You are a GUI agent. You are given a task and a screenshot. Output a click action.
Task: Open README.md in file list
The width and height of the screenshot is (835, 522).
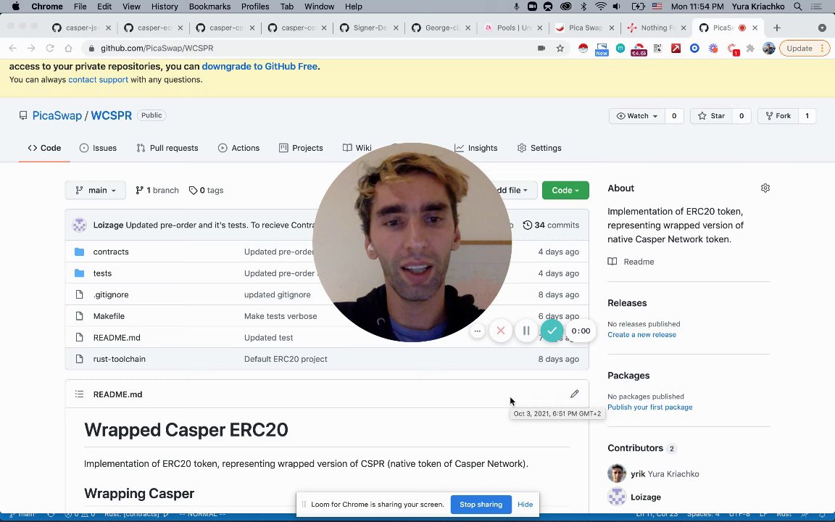point(117,338)
